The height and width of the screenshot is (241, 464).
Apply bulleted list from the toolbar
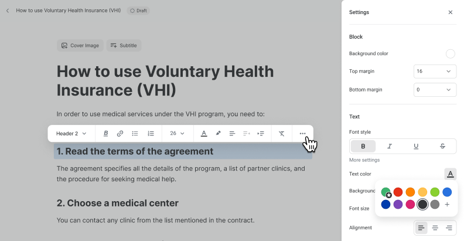coord(135,134)
